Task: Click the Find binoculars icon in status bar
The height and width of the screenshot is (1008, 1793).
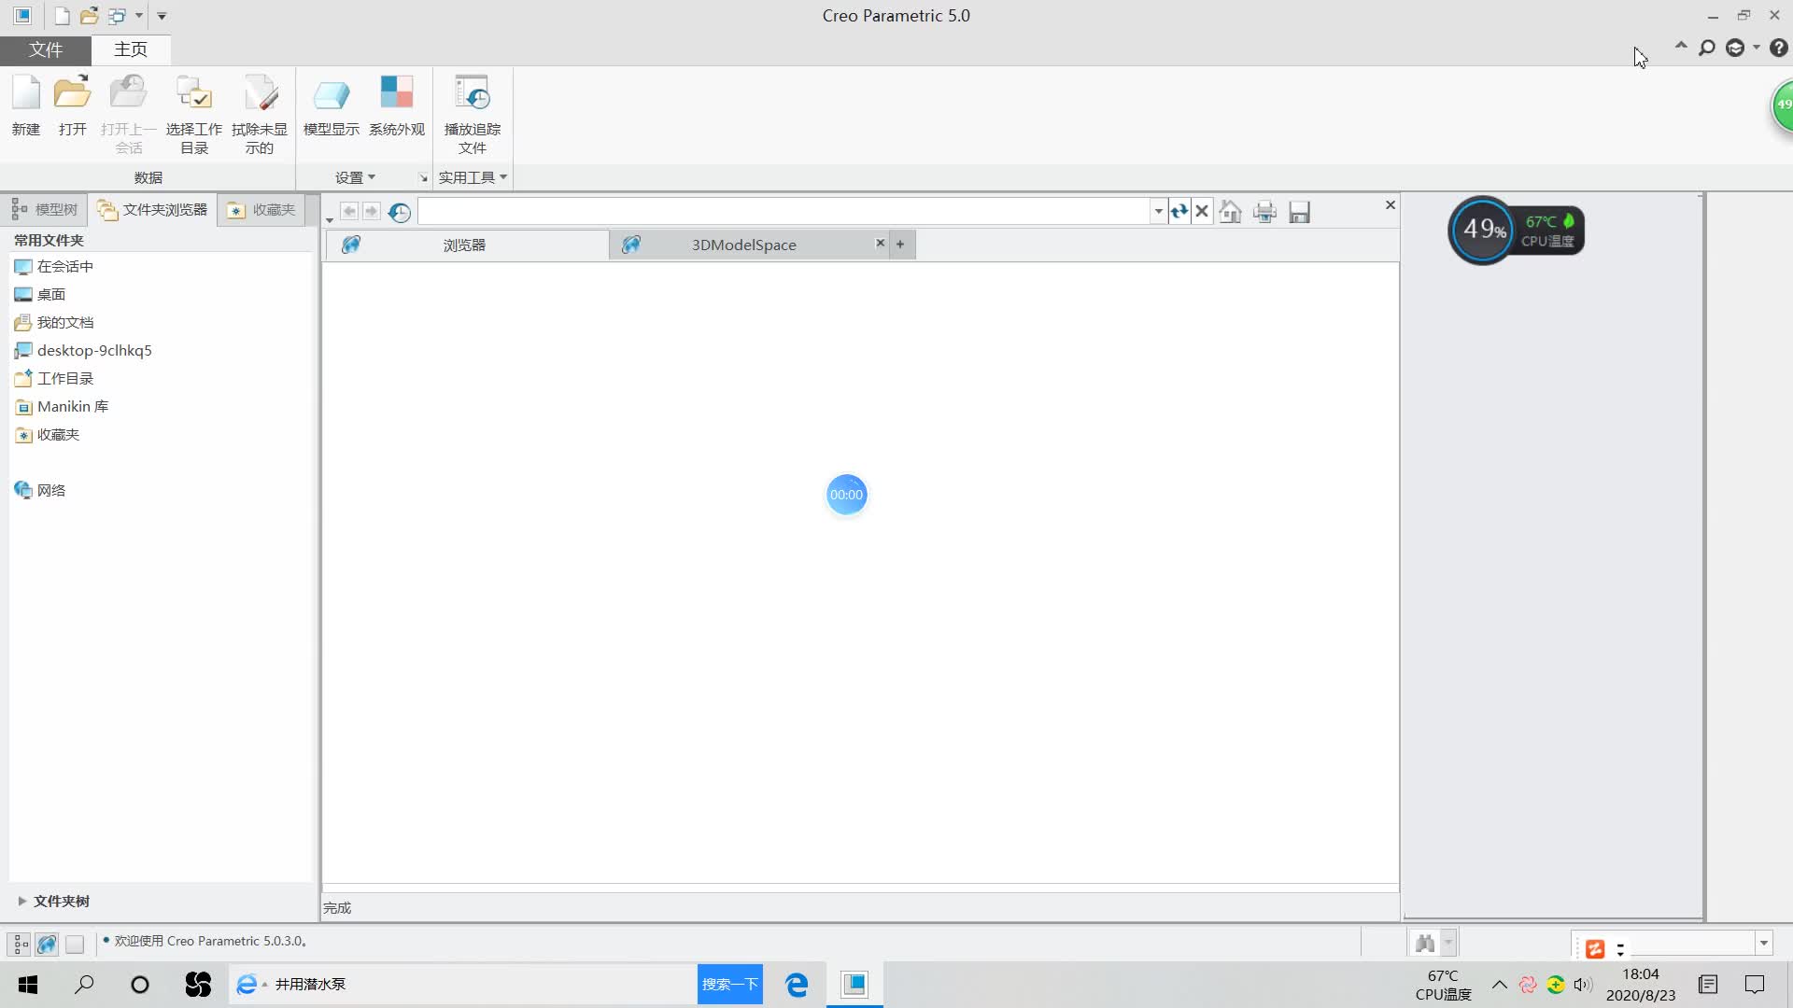Action: coord(1424,944)
